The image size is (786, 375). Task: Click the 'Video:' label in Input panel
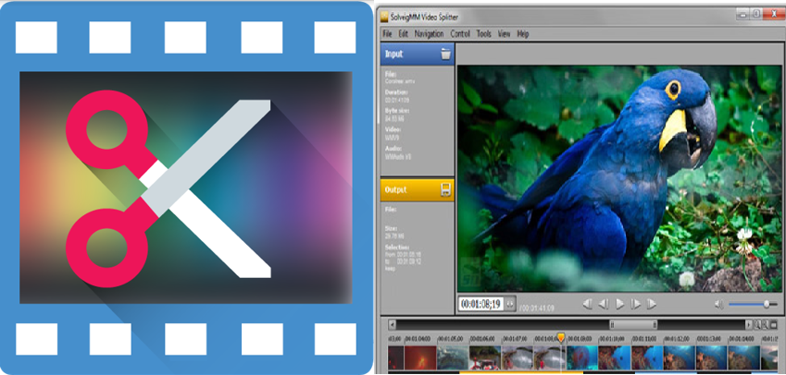click(393, 129)
